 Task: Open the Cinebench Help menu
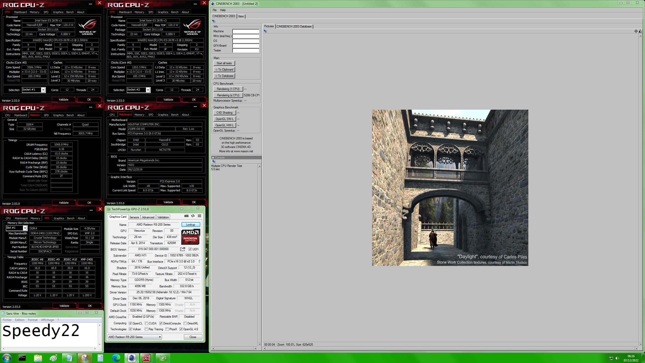pos(223,10)
